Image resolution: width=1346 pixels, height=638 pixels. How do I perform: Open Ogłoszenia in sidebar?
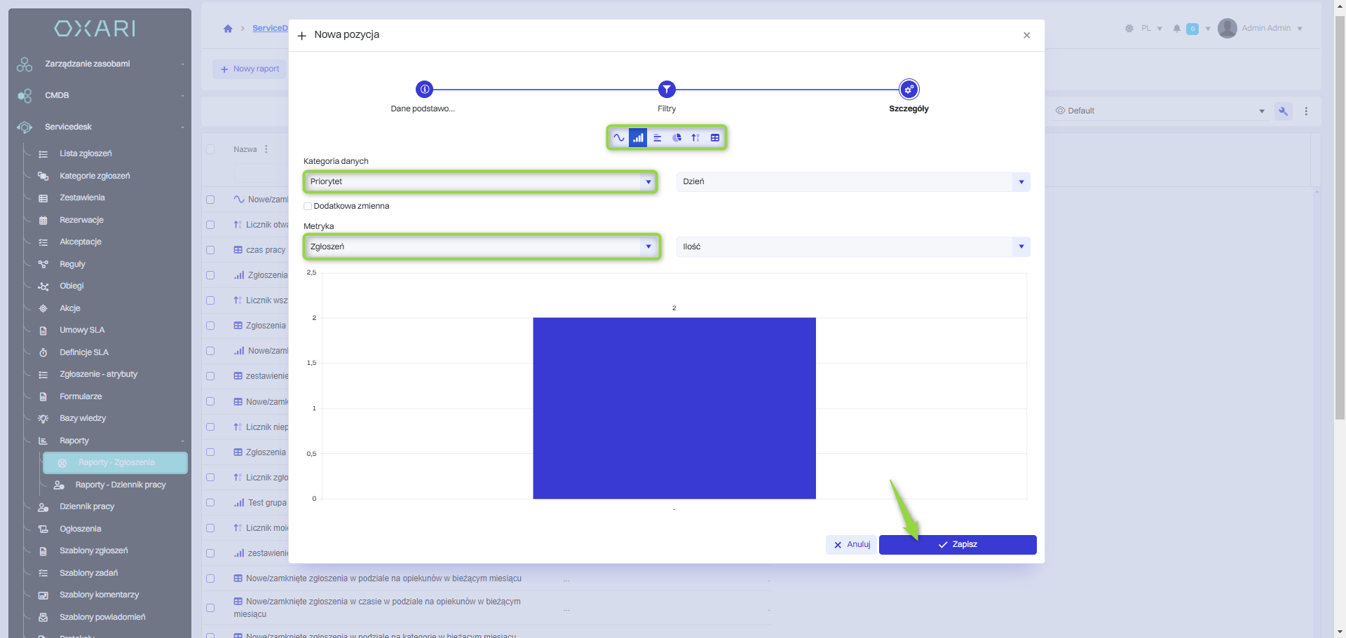(81, 529)
